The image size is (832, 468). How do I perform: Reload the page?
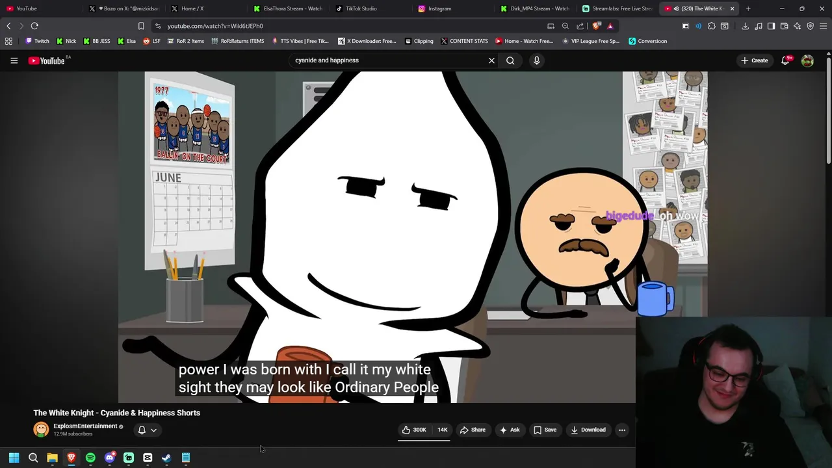click(34, 26)
